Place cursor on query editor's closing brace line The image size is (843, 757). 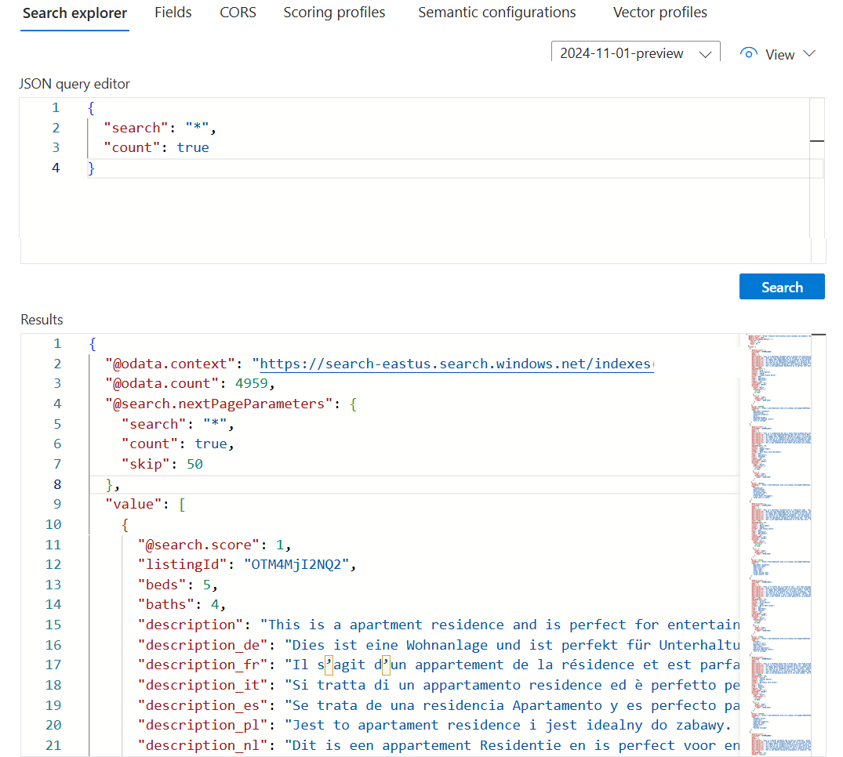coord(92,168)
